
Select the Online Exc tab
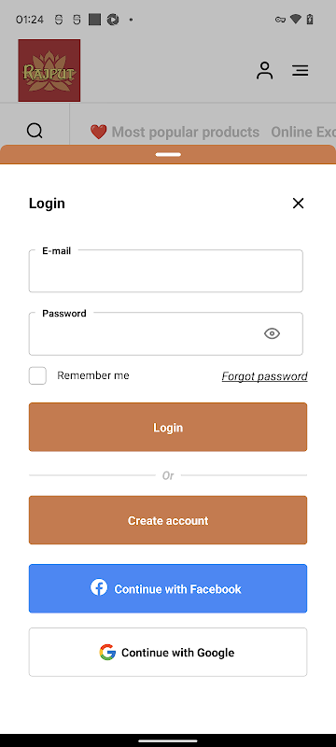tap(303, 132)
